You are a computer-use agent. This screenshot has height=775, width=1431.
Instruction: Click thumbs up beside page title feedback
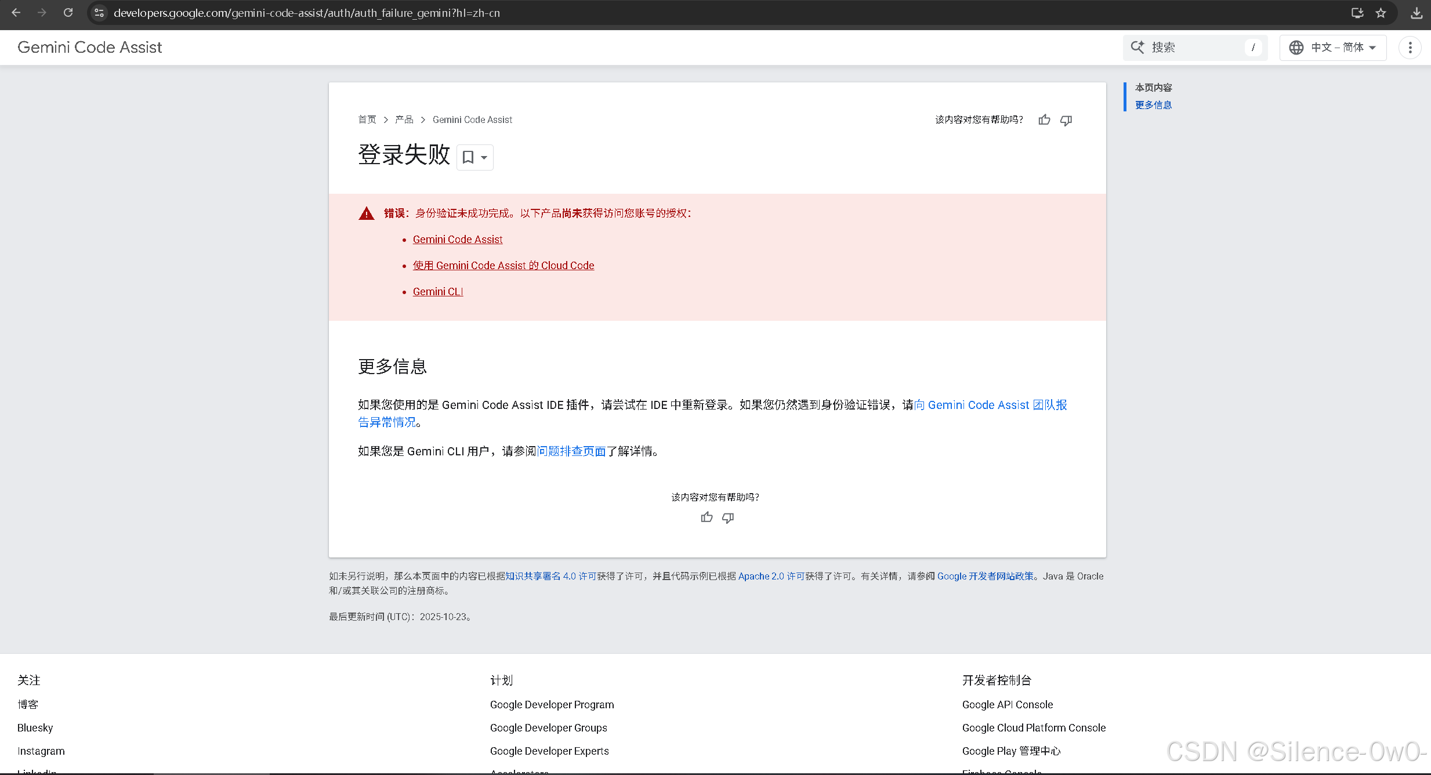coord(1044,120)
